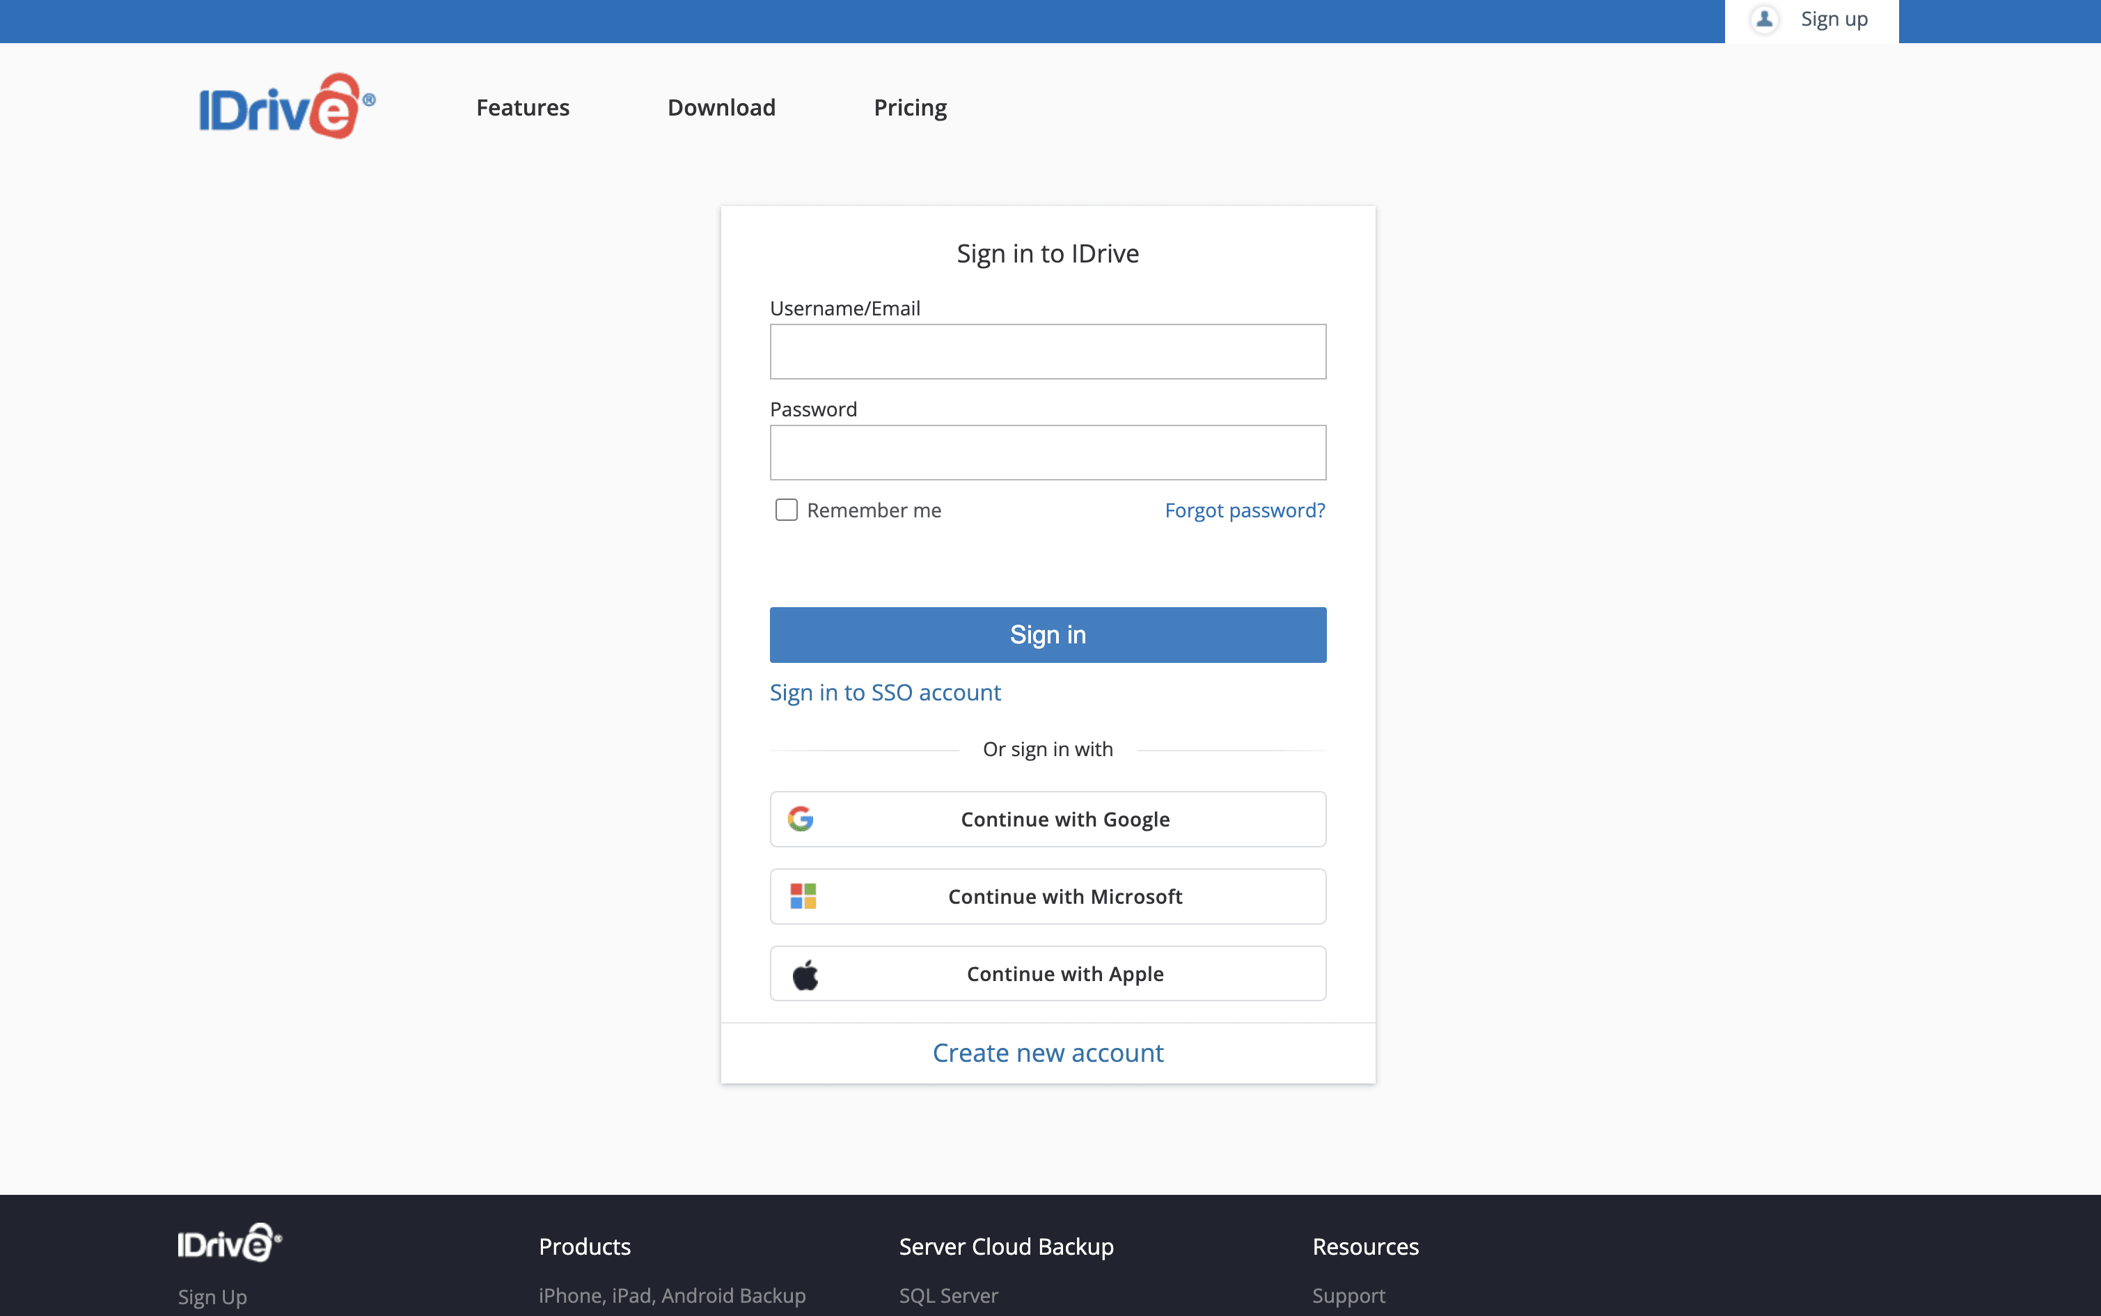Click the Products footer heading
The image size is (2101, 1316).
point(585,1246)
